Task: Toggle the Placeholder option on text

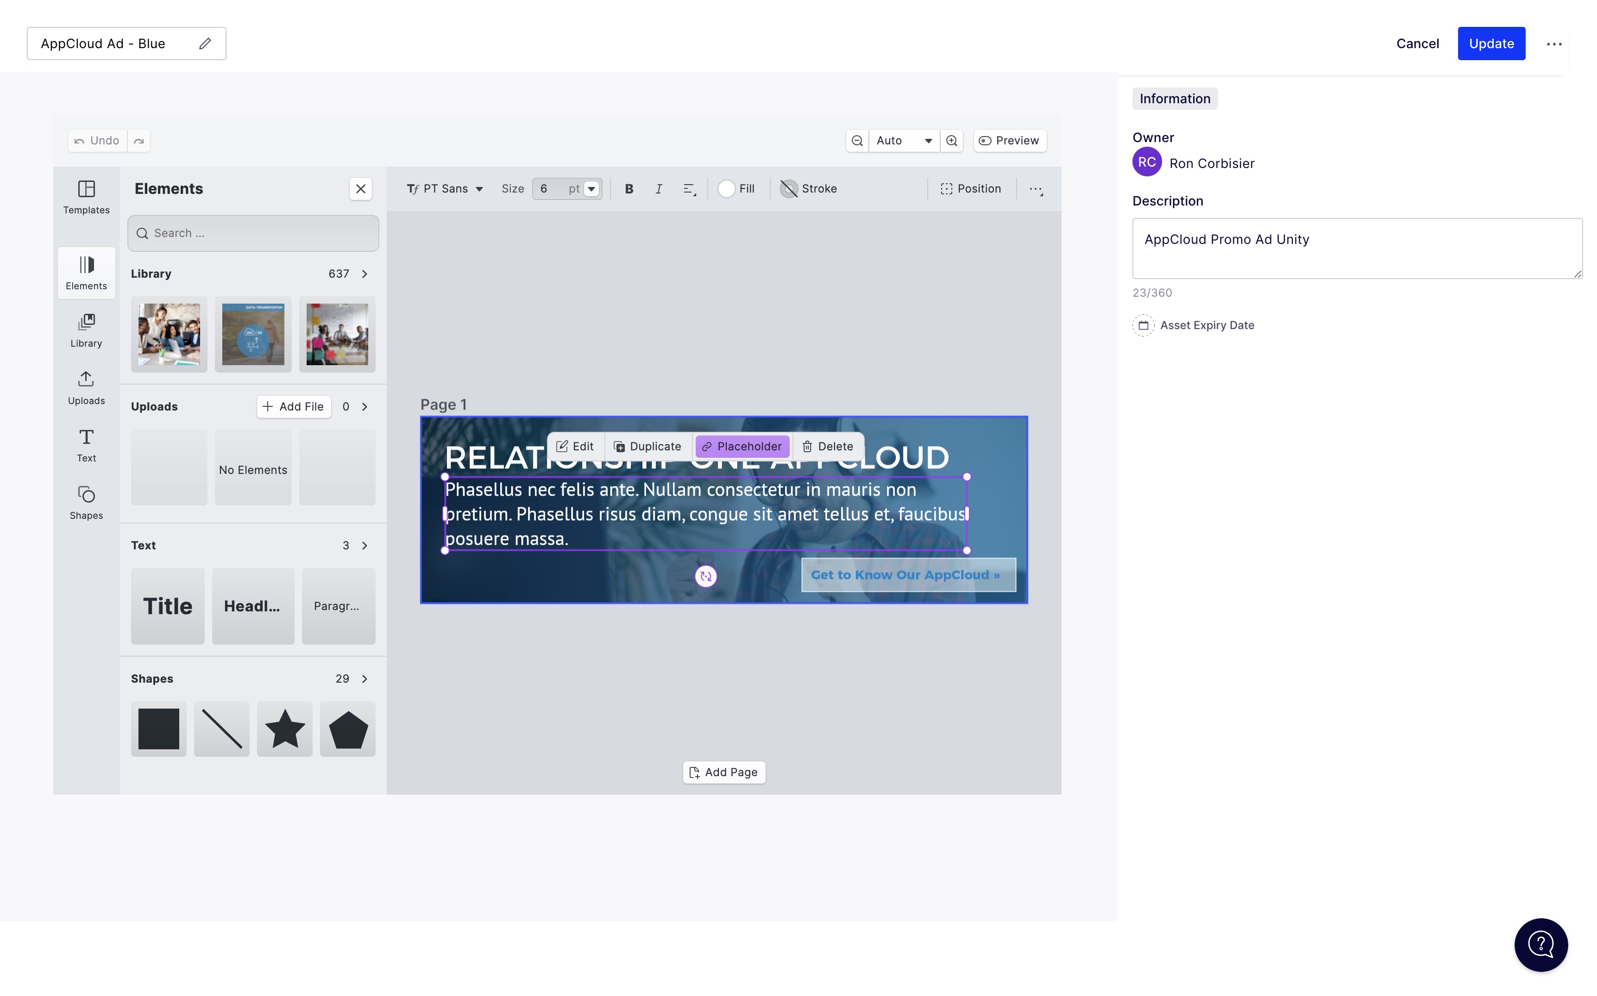Action: click(x=742, y=446)
